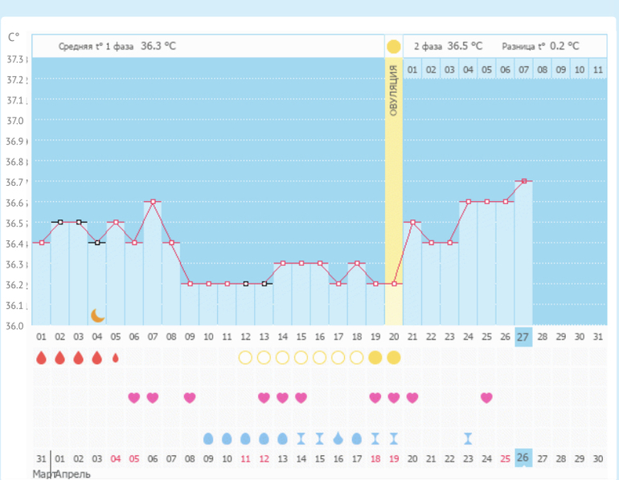The image size is (619, 480).
Task: Select the red menstruation drop on cycle day 01
Action: pyautogui.click(x=42, y=358)
